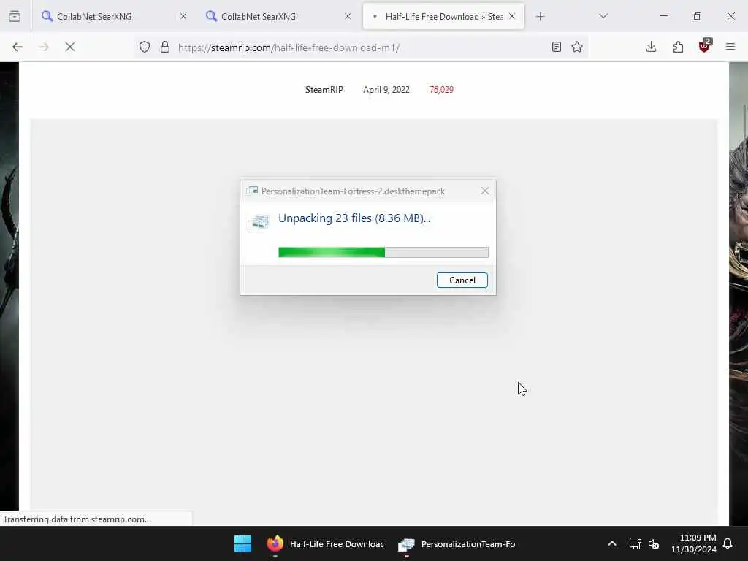Viewport: 748px width, 561px height.
Task: Show hidden system tray icons
Action: pyautogui.click(x=612, y=543)
